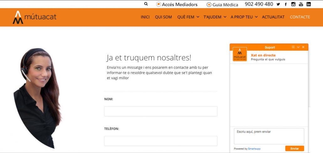Expand the A PROP TEU dropdown
Image resolution: width=323 pixels, height=153 pixels.
pos(244,17)
